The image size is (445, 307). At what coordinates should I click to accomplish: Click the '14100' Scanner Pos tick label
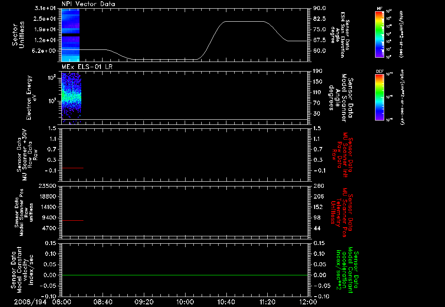coord(47,207)
